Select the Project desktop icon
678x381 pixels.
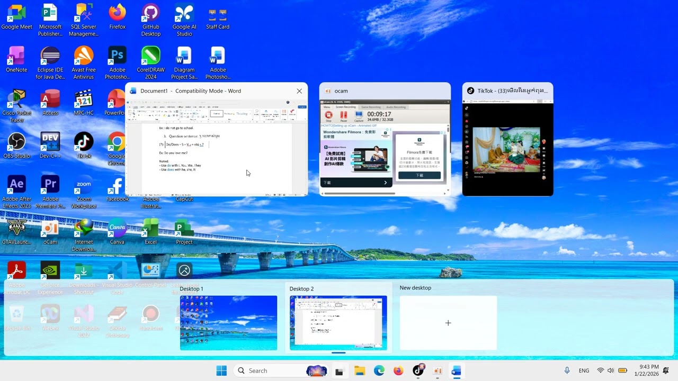tap(184, 232)
